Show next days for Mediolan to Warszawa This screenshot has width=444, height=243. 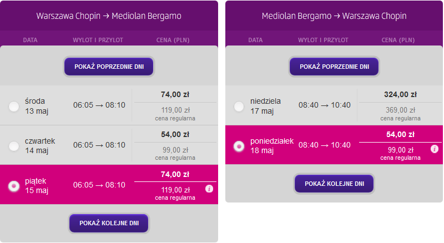coord(334,184)
